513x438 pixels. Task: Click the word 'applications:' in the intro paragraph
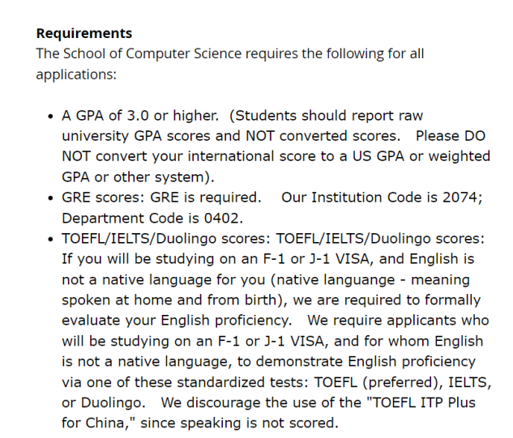coord(76,74)
